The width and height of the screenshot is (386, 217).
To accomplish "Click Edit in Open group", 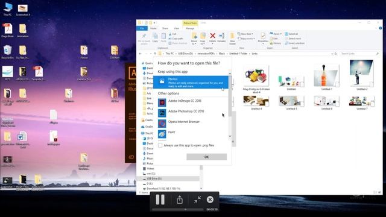I will pyautogui.click(x=274, y=39).
